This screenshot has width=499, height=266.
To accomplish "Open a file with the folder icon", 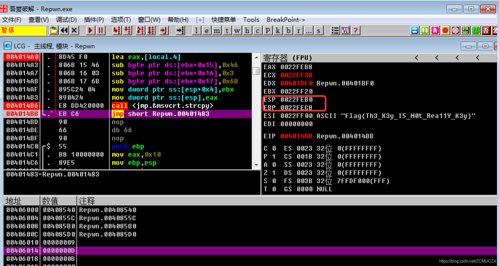I will (x=54, y=31).
